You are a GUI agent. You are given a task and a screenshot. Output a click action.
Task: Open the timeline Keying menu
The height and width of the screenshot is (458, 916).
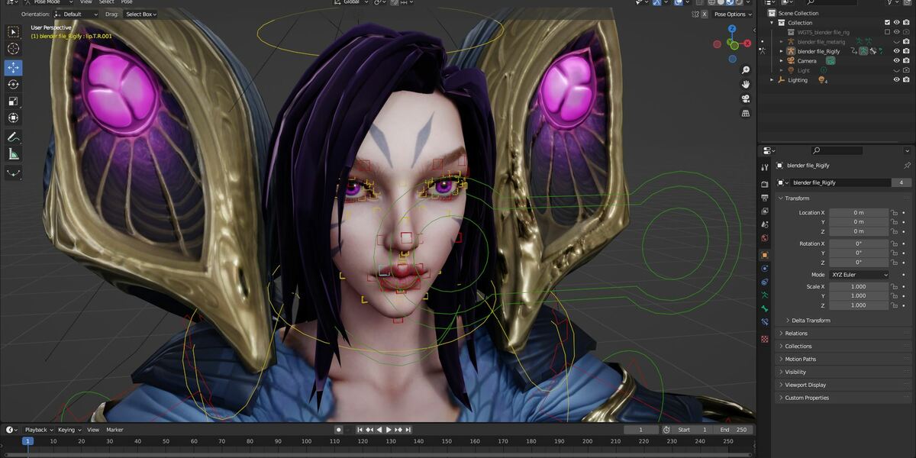[x=69, y=430]
